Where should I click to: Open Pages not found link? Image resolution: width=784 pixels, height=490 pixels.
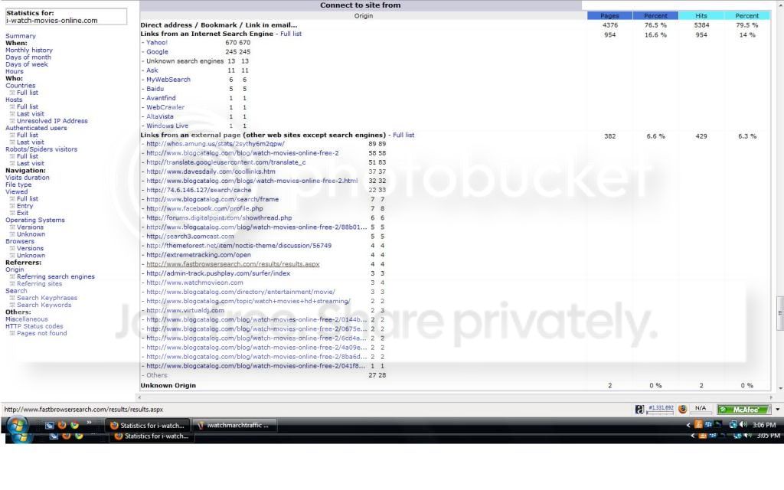[x=41, y=333]
